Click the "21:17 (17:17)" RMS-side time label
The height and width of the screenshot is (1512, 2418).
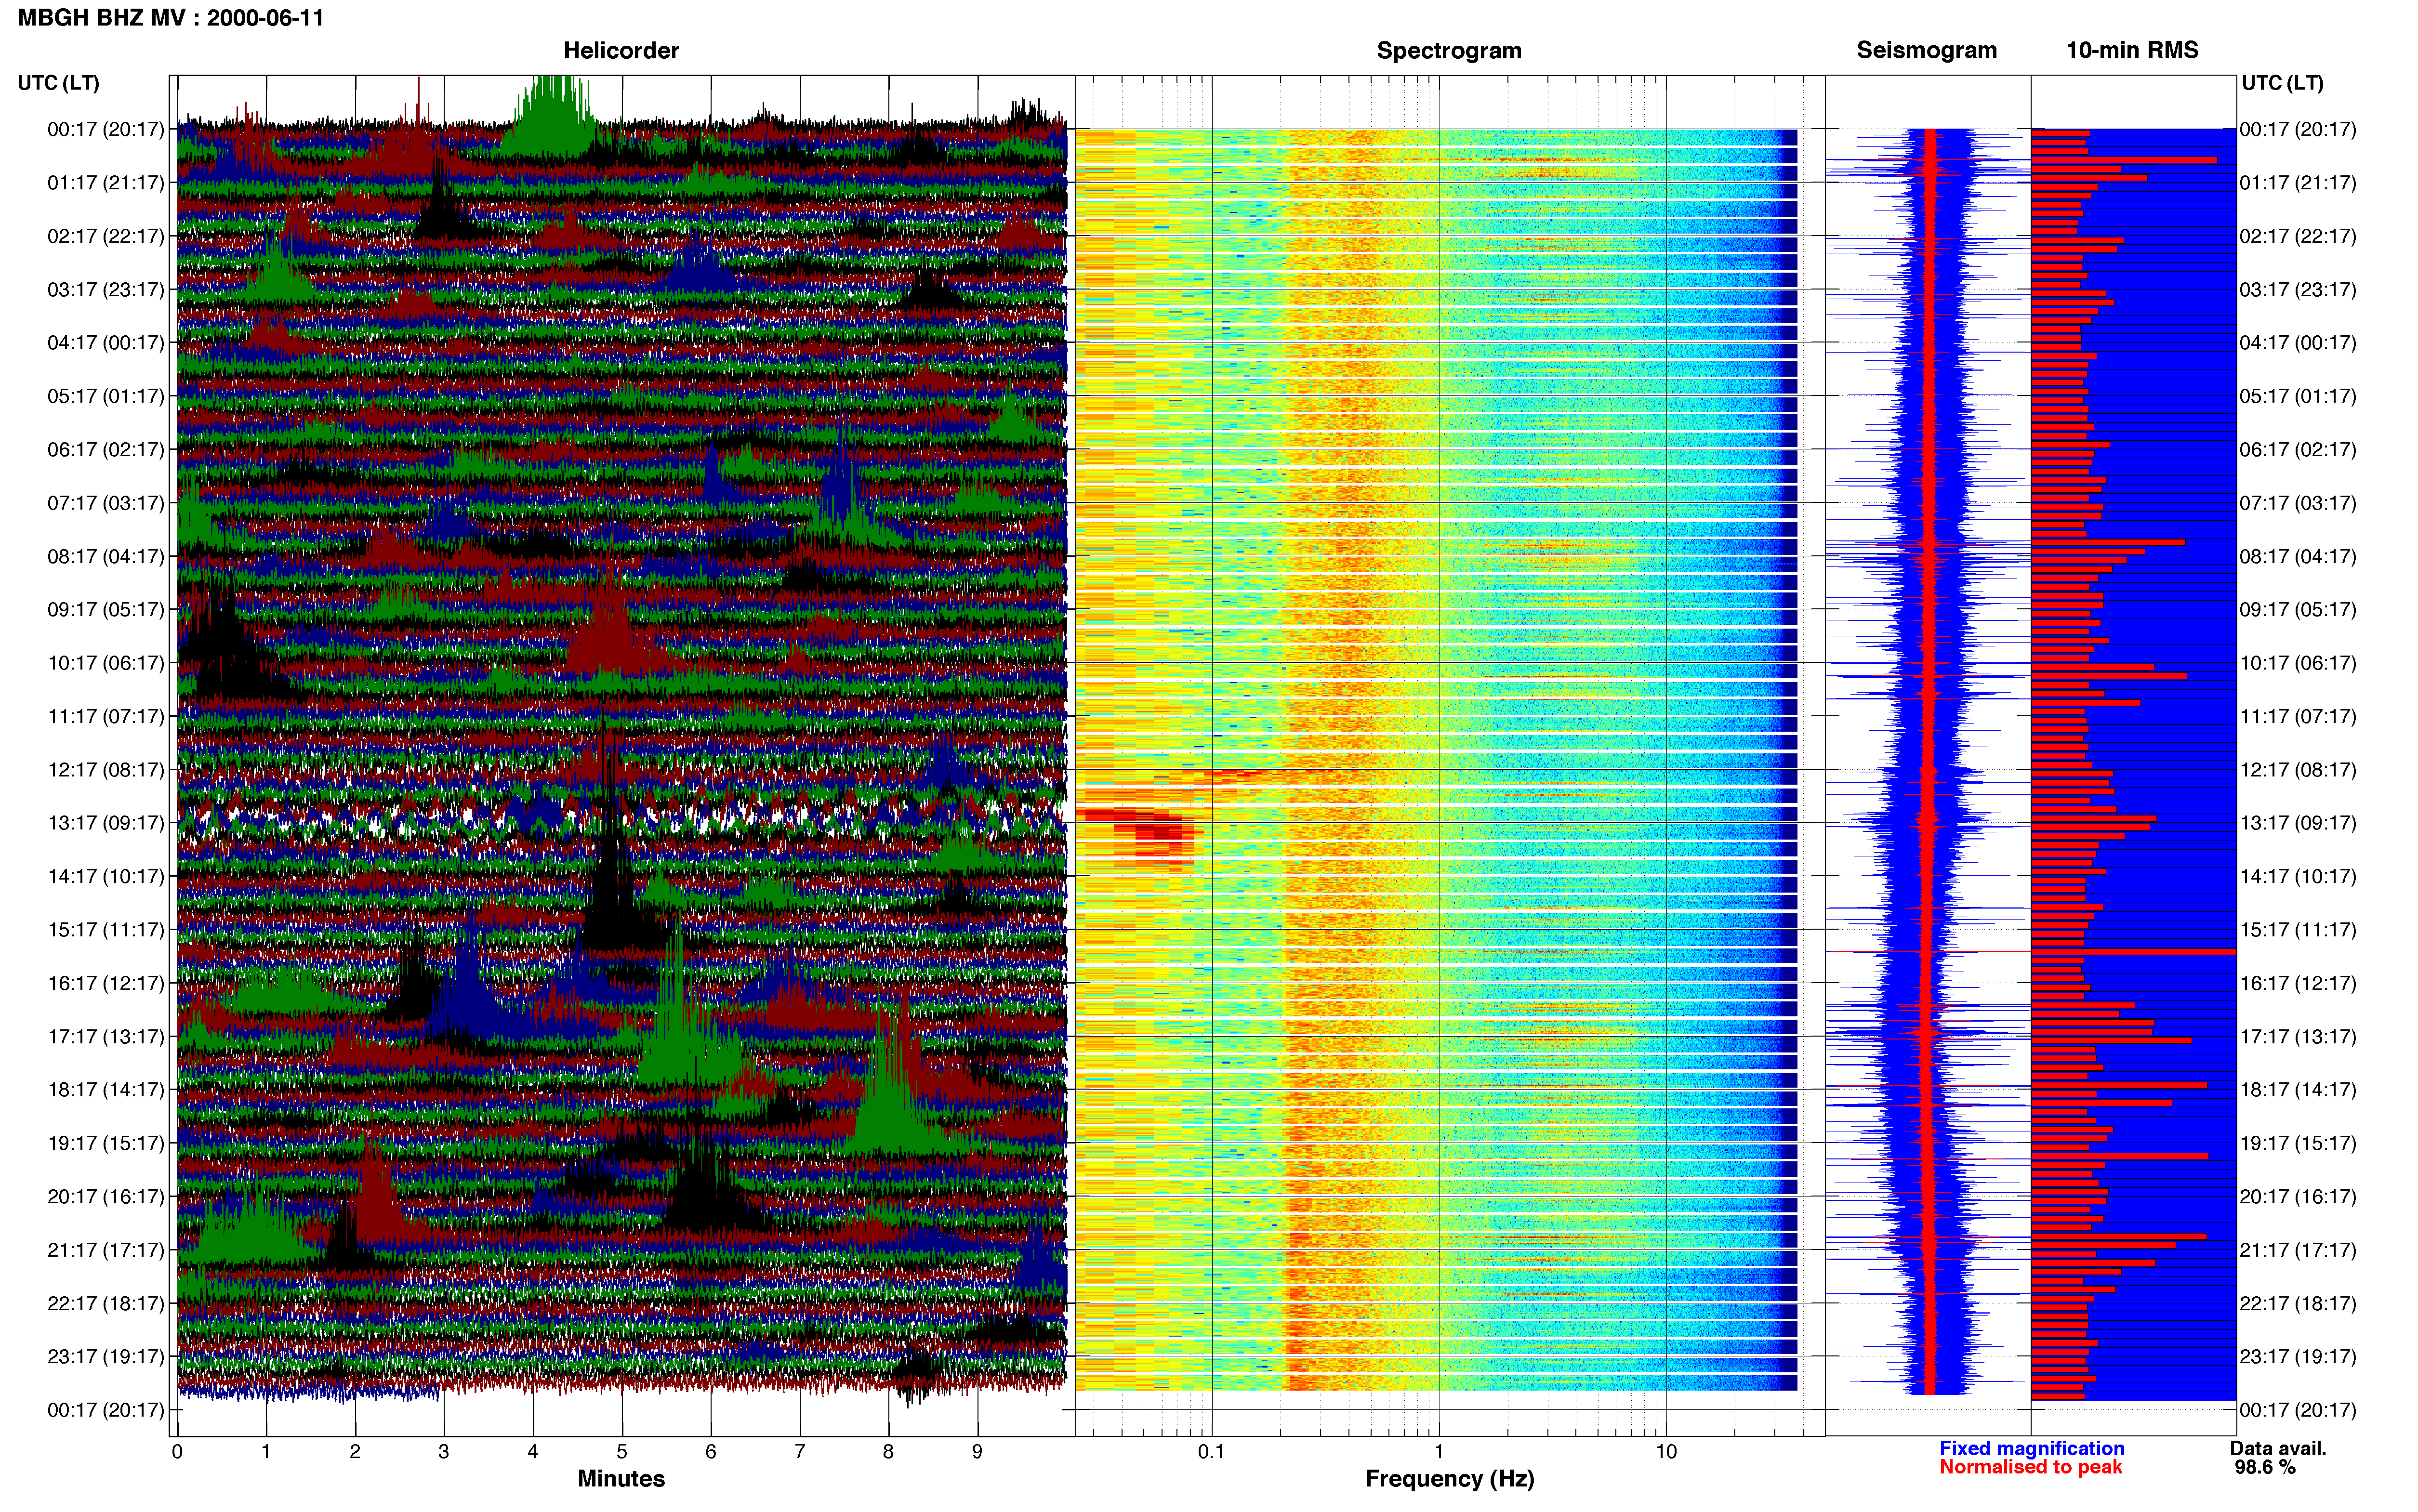2298,1250
